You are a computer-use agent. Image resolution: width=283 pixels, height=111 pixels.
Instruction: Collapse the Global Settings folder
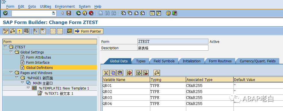(x=11, y=52)
